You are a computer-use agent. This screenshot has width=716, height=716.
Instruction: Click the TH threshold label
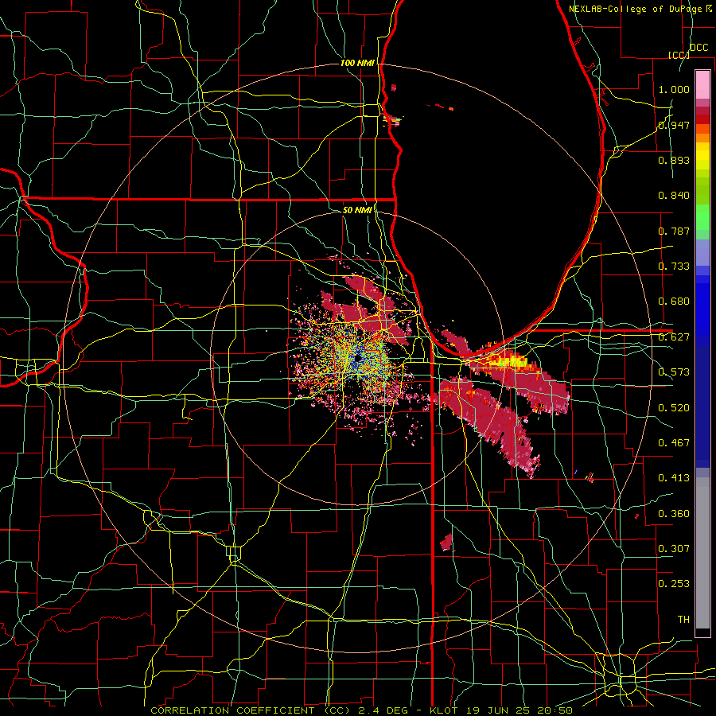683,620
